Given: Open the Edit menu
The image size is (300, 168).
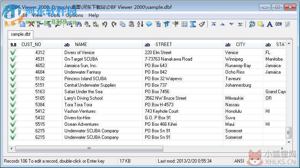Looking at the screenshot, I should [23, 15].
